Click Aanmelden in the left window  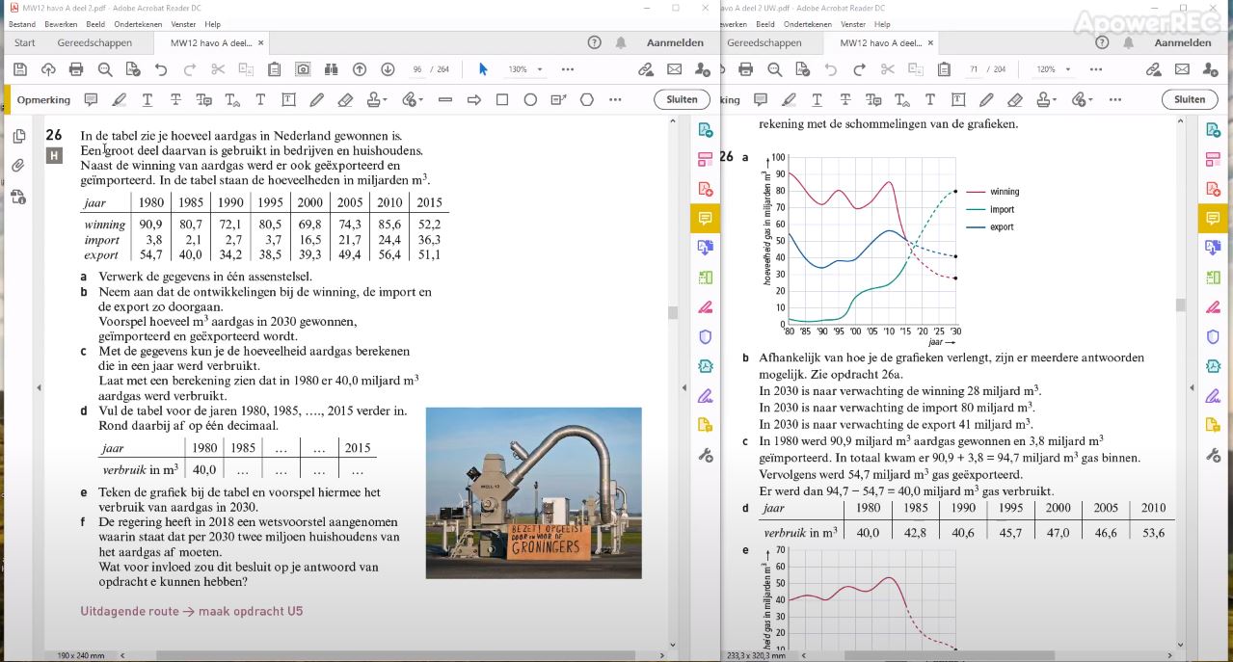click(674, 42)
